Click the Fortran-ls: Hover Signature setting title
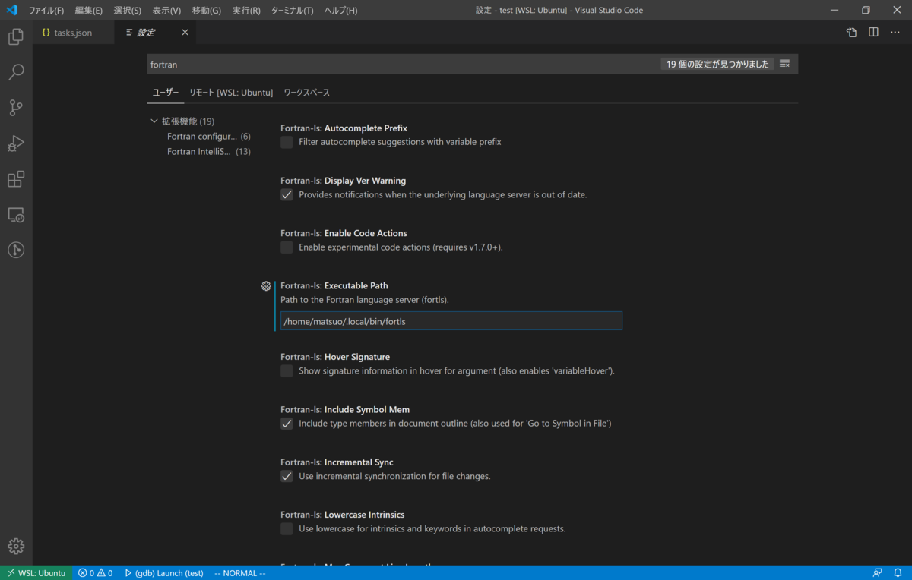The height and width of the screenshot is (580, 912). (335, 357)
